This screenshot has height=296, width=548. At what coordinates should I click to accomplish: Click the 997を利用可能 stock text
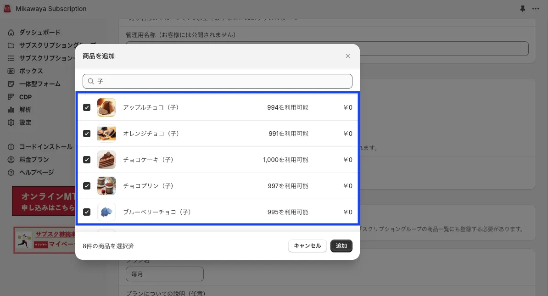288,186
